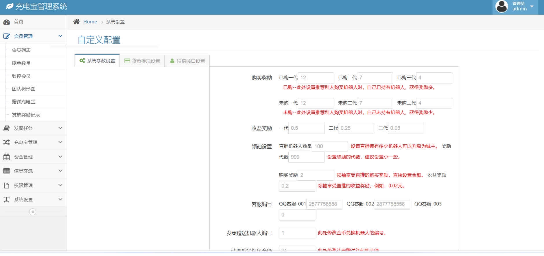
Task: Expand the 资金管理 menu chevron
Action: [x=60, y=157]
